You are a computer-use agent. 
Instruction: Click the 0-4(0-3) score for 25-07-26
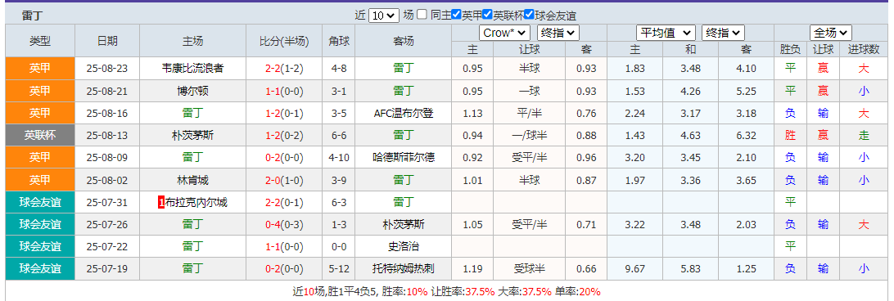(x=285, y=225)
